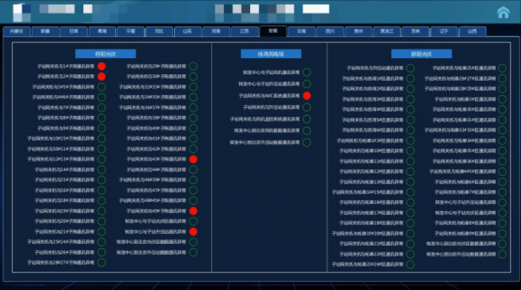This screenshot has width=521, height=290.
Task: Switch to the 黑龙江 tab
Action: coord(387,31)
